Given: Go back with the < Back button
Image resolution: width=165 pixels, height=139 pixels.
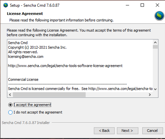Looking at the screenshot, I should tap(104, 131).
